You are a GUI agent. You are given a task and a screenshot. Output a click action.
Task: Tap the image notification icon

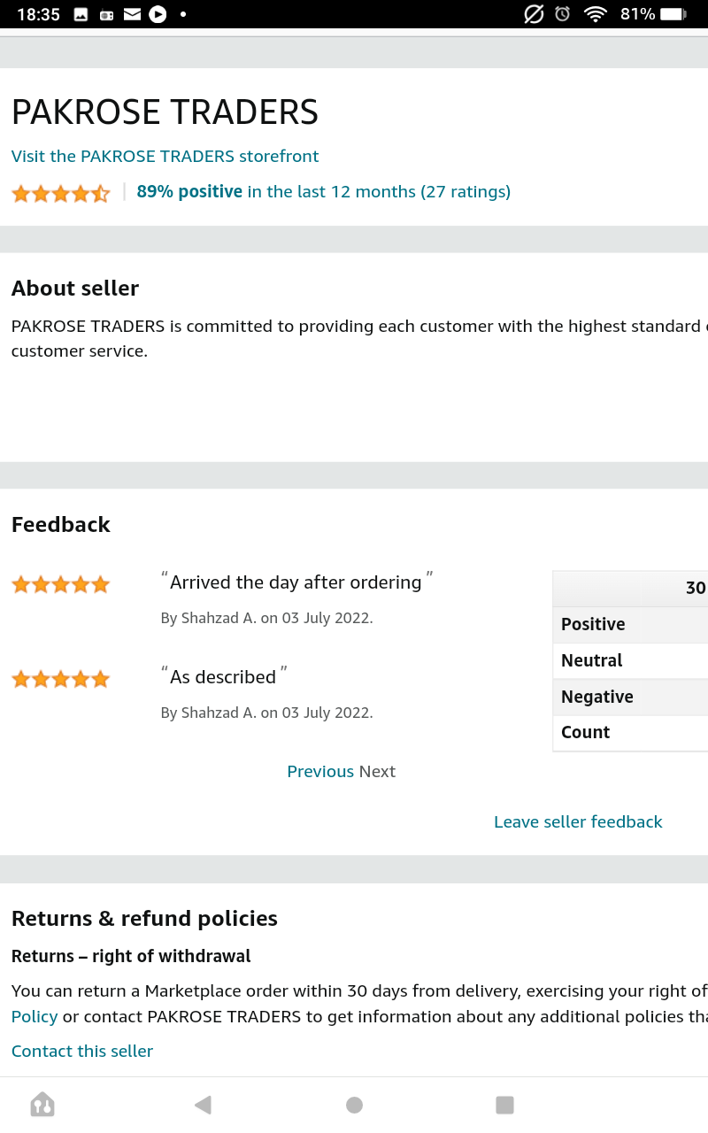pyautogui.click(x=81, y=14)
